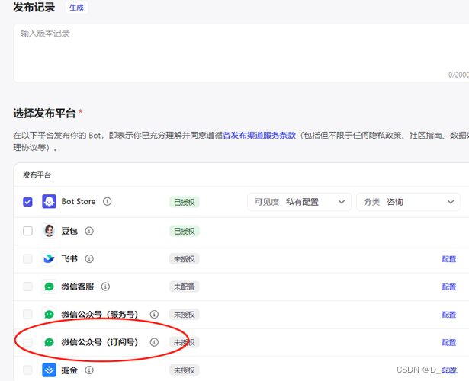Click the 已授权 badge in 豆包 row

point(185,231)
